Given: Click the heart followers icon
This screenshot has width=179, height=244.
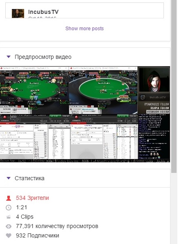Looking at the screenshot, I should 9,235.
